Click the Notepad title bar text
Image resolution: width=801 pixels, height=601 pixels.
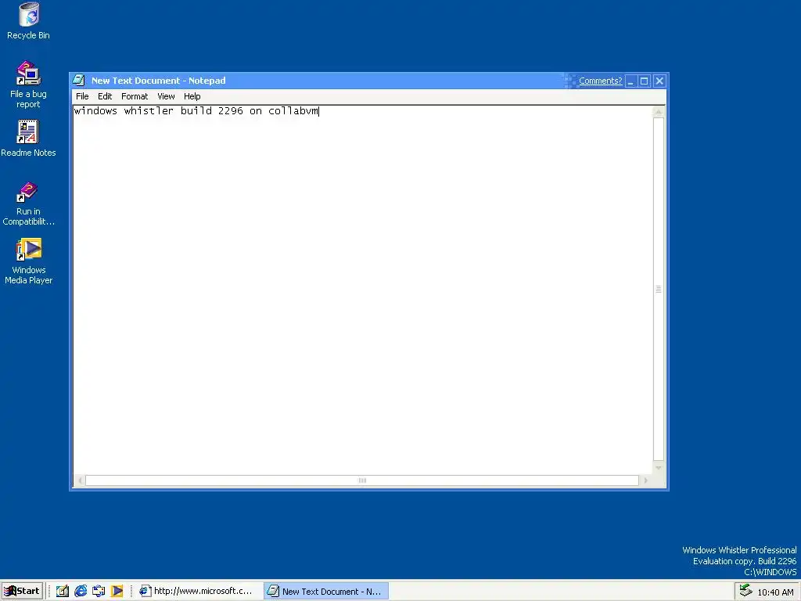(158, 81)
